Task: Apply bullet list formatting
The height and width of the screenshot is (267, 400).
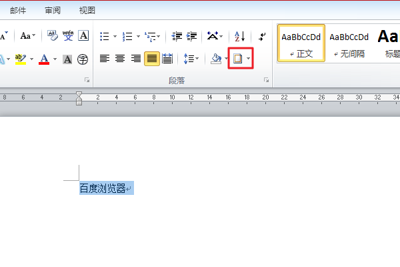Action: [x=105, y=36]
